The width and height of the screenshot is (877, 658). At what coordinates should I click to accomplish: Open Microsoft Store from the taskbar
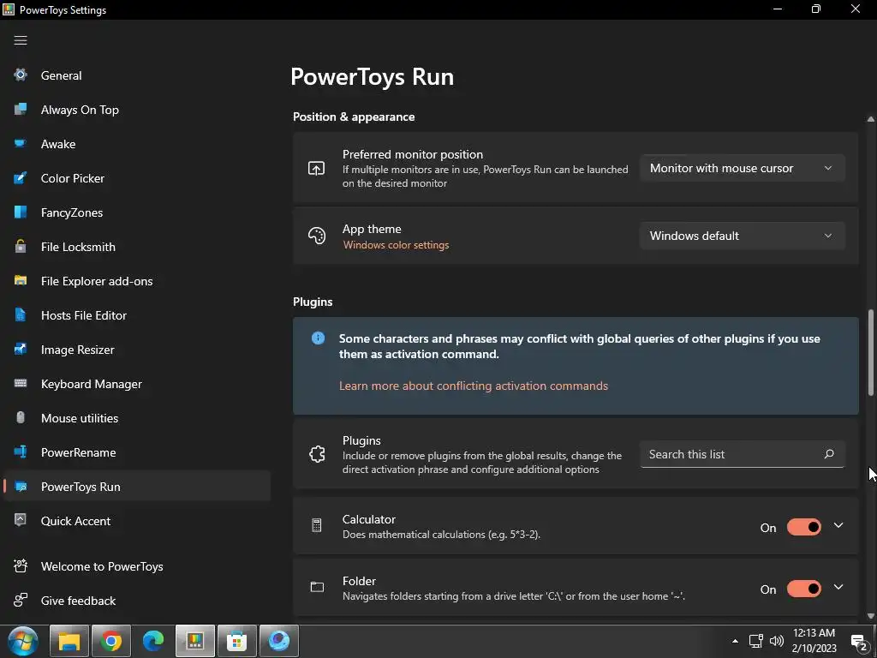[237, 641]
